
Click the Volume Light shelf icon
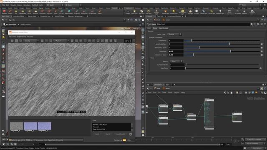point(165,12)
